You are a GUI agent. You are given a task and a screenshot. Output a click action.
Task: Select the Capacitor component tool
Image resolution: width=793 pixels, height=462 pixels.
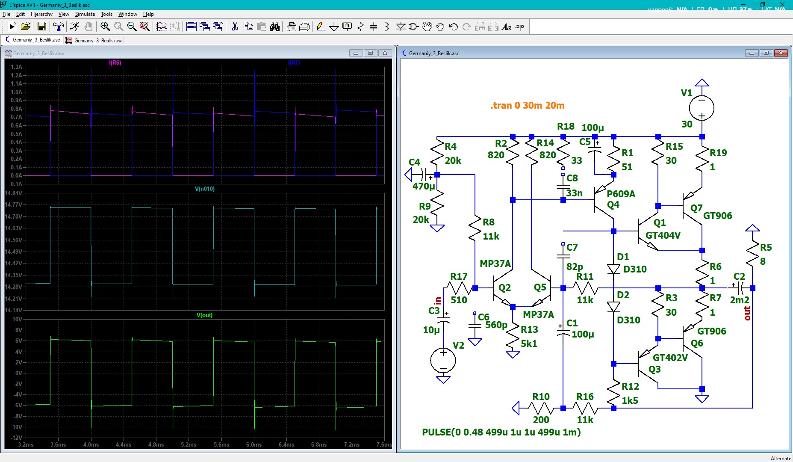(x=374, y=27)
